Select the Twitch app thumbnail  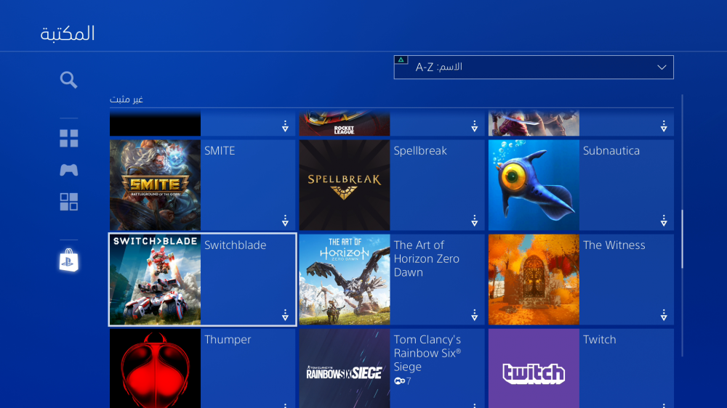534,369
